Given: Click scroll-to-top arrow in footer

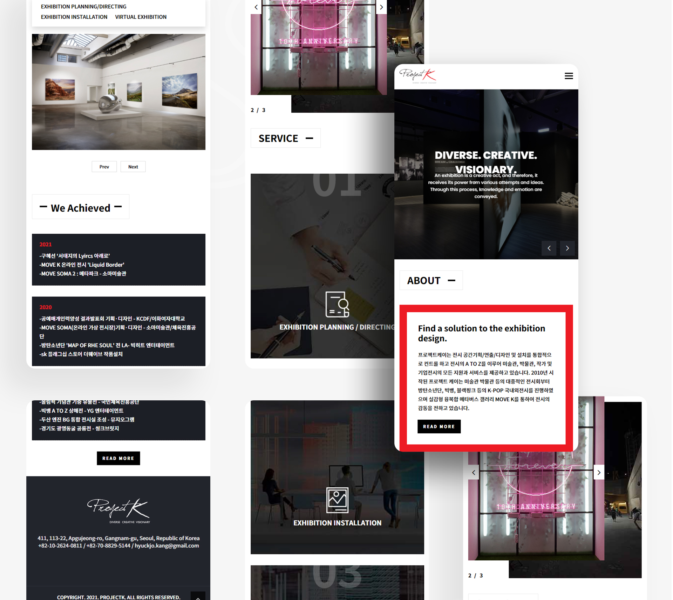Looking at the screenshot, I should 198,596.
